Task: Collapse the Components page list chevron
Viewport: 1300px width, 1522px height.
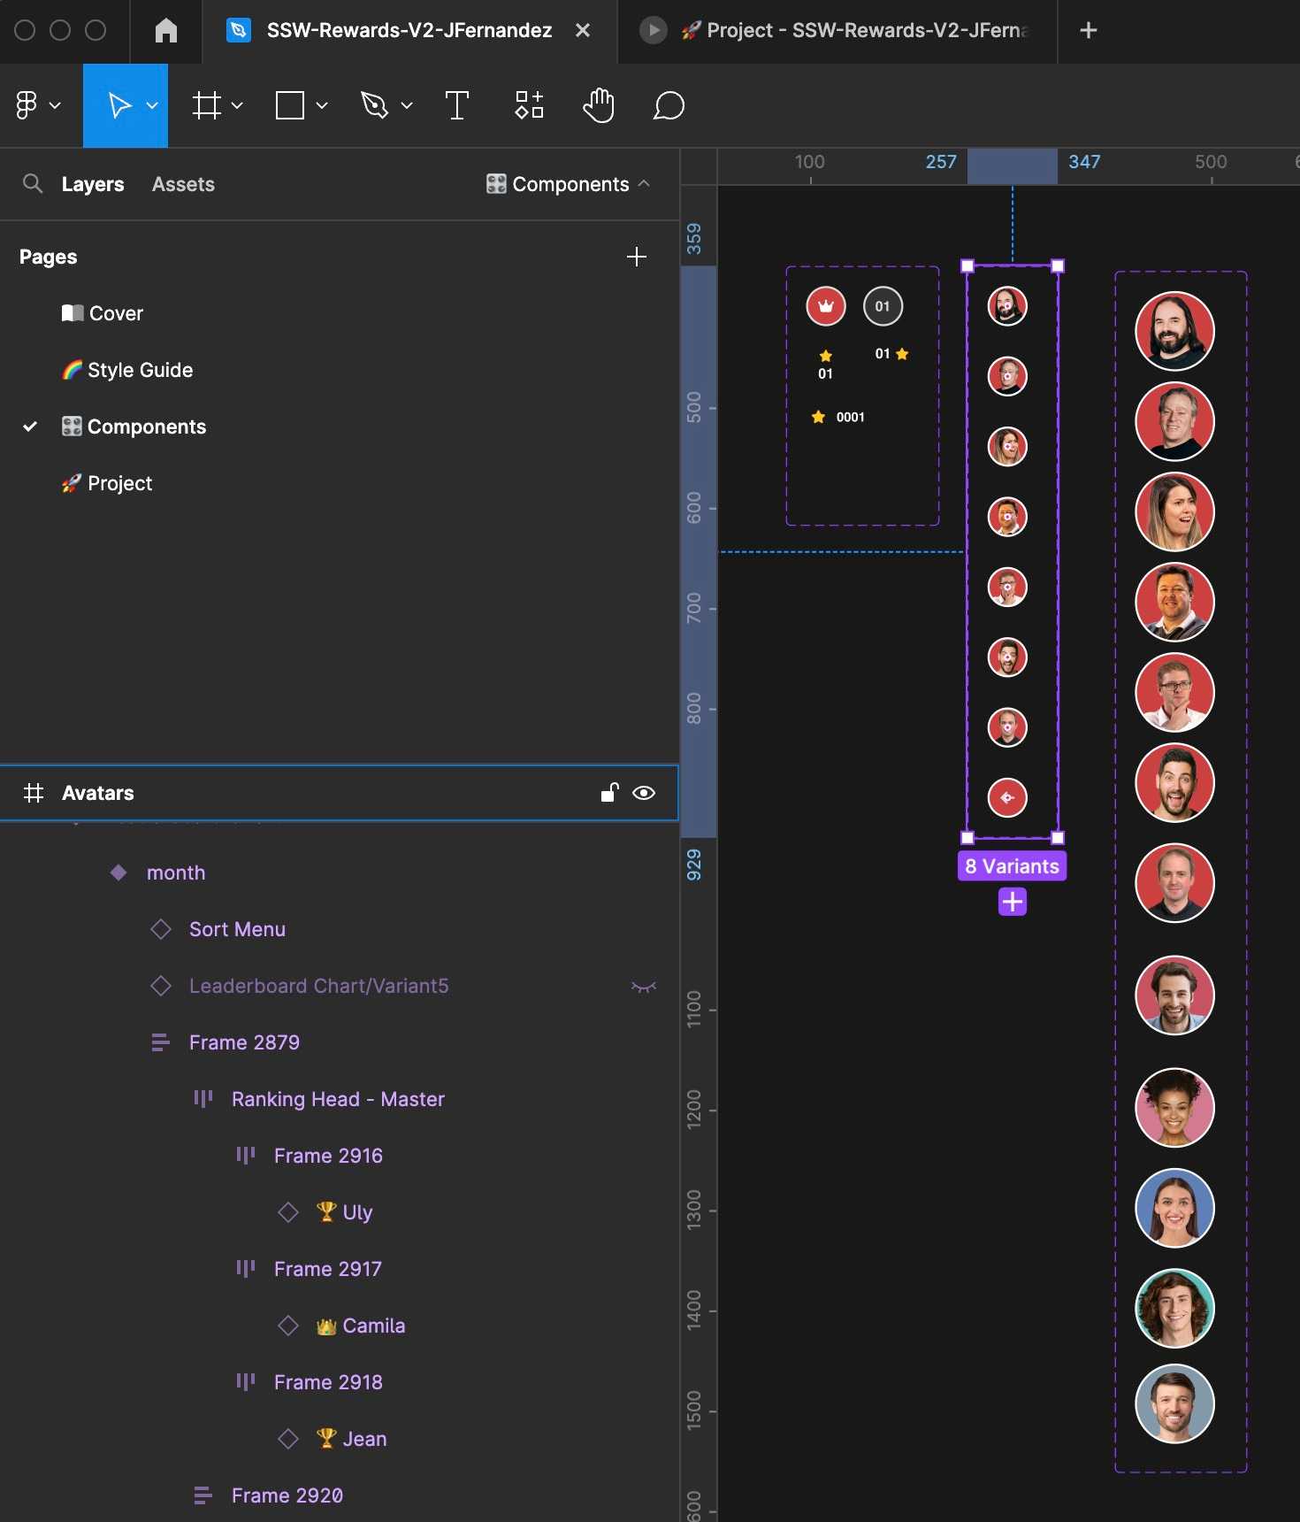Action: tap(645, 184)
